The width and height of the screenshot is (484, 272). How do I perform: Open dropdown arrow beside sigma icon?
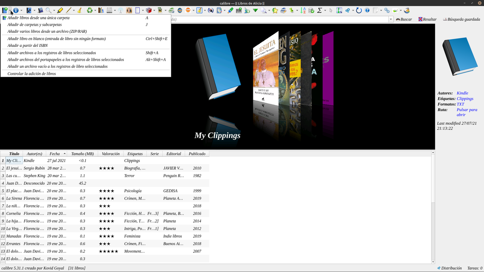coord(325,10)
